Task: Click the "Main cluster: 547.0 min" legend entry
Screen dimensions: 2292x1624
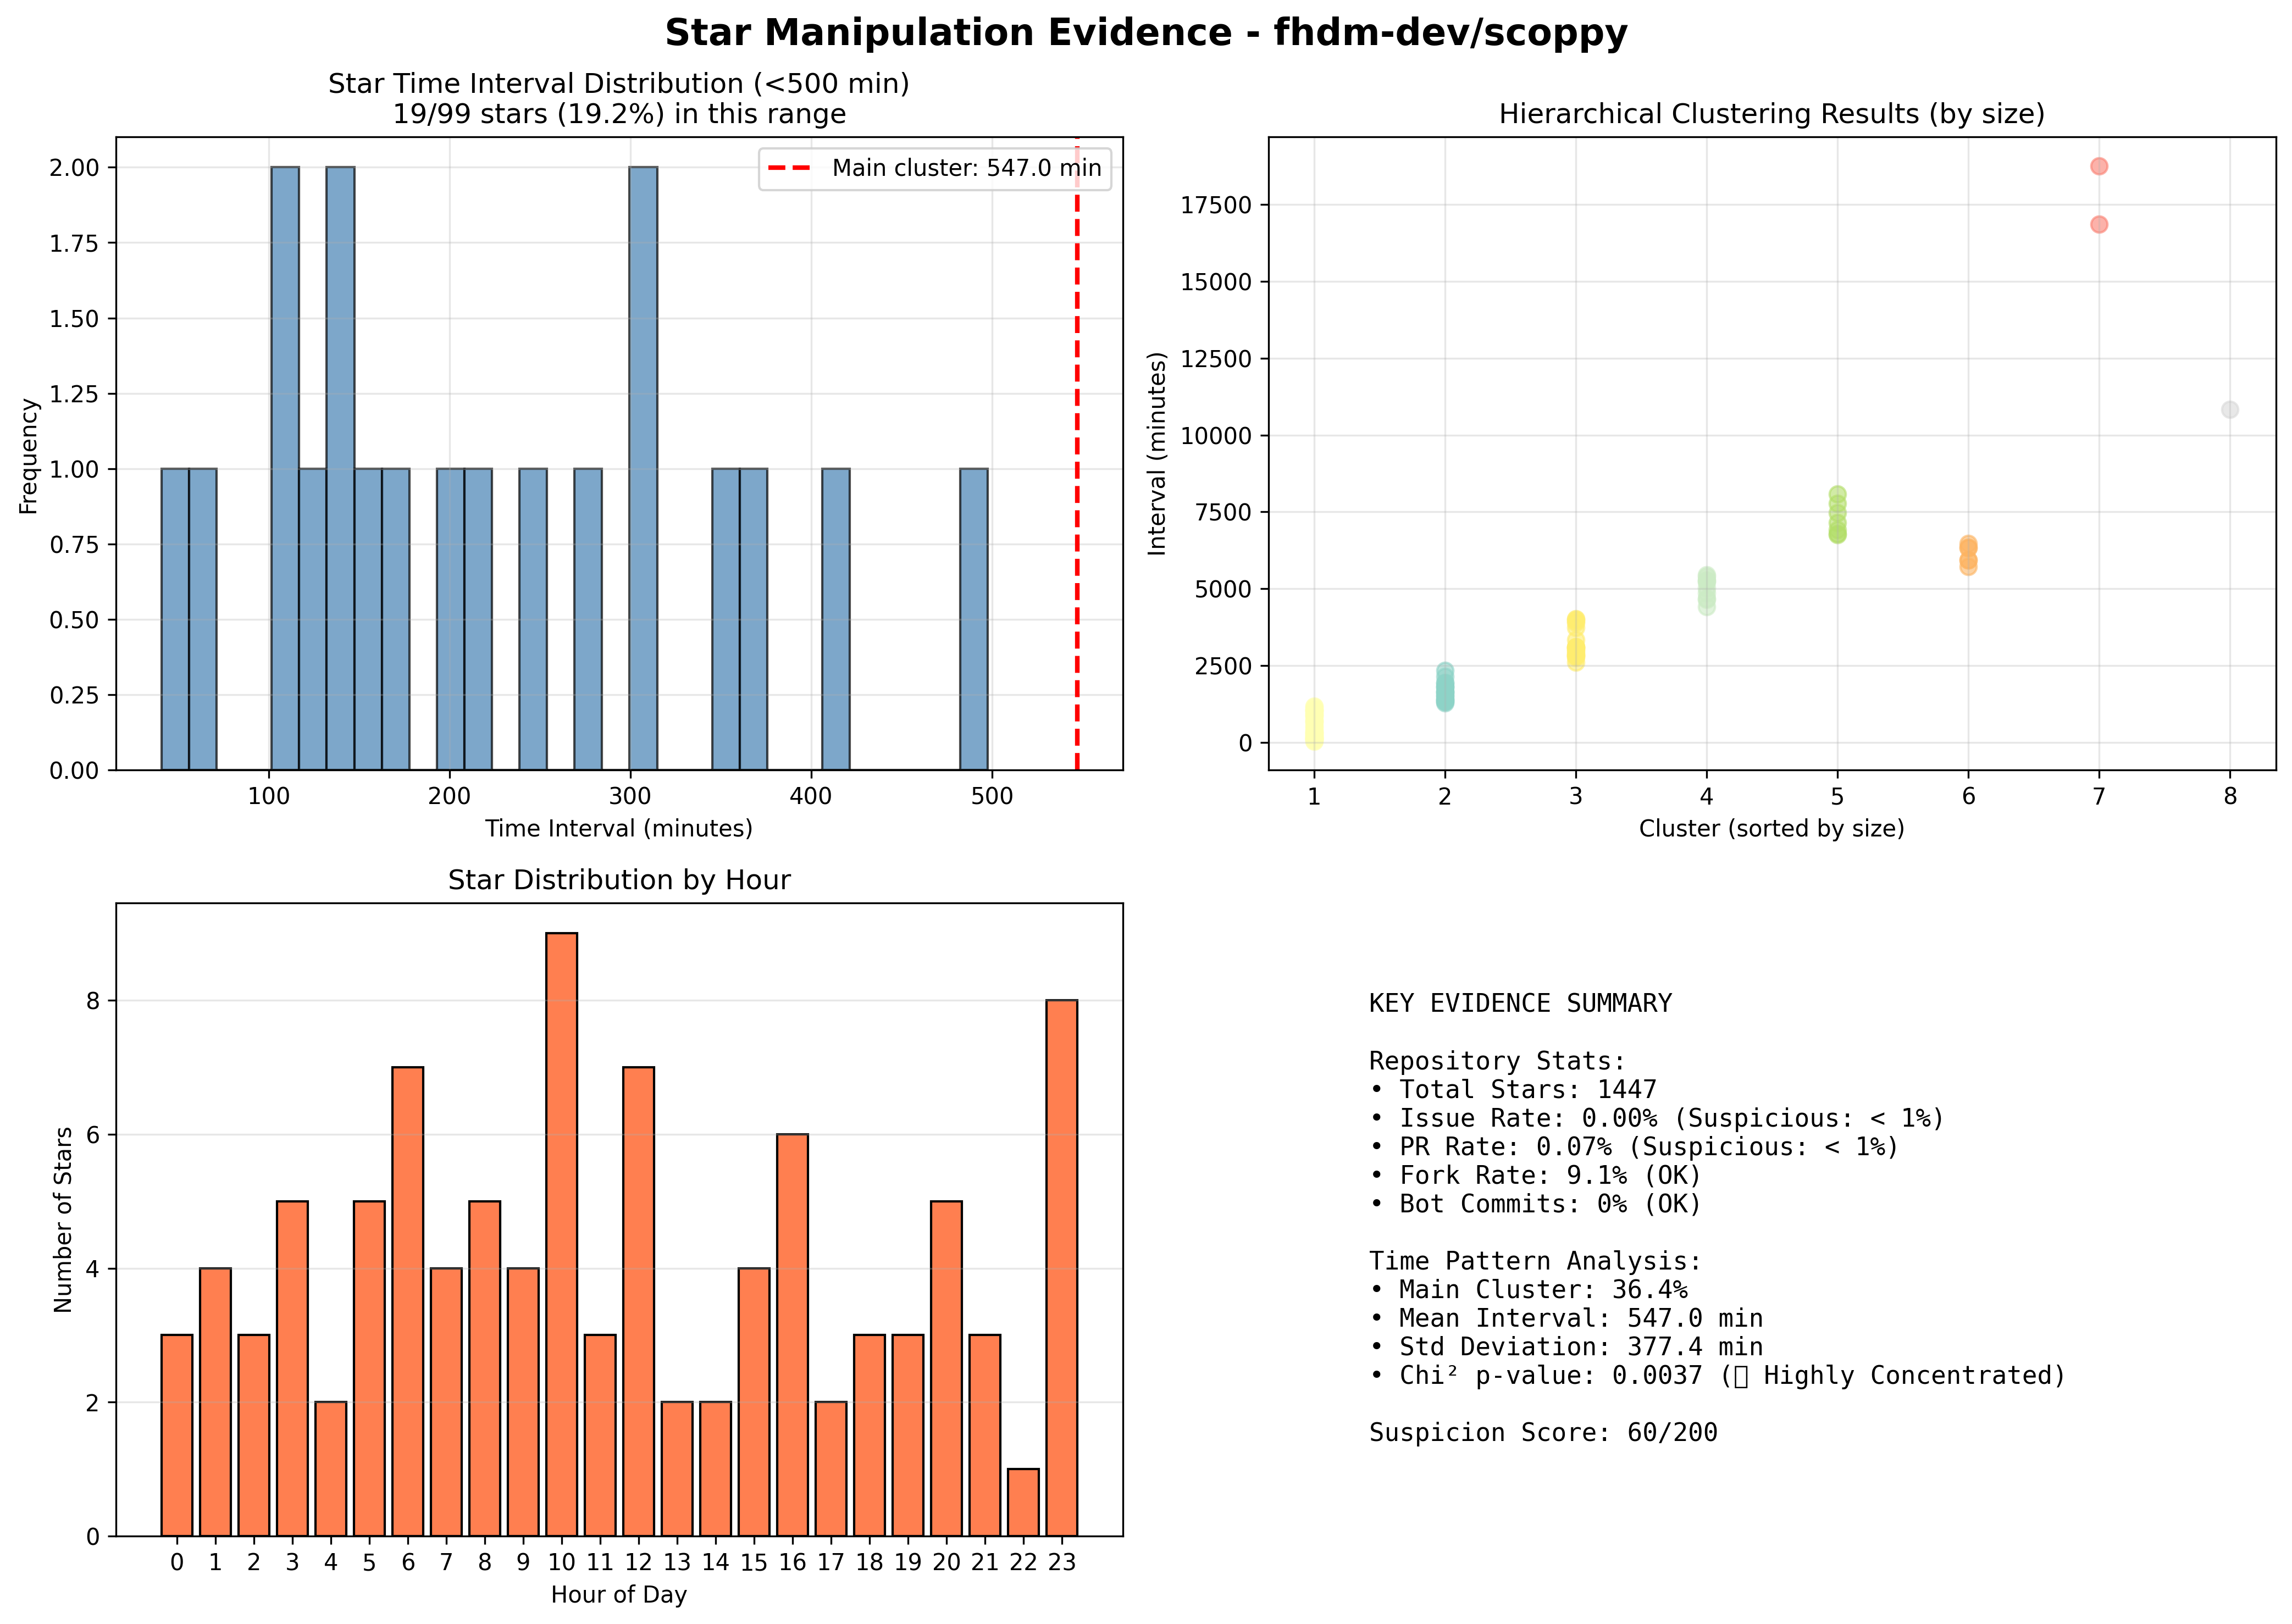Action: pos(935,168)
